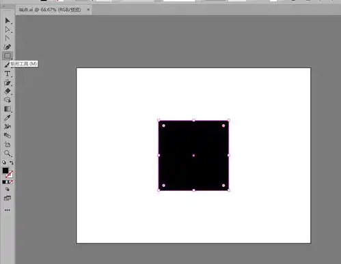Swap fill and stroke using the curved arrow

click(12, 162)
